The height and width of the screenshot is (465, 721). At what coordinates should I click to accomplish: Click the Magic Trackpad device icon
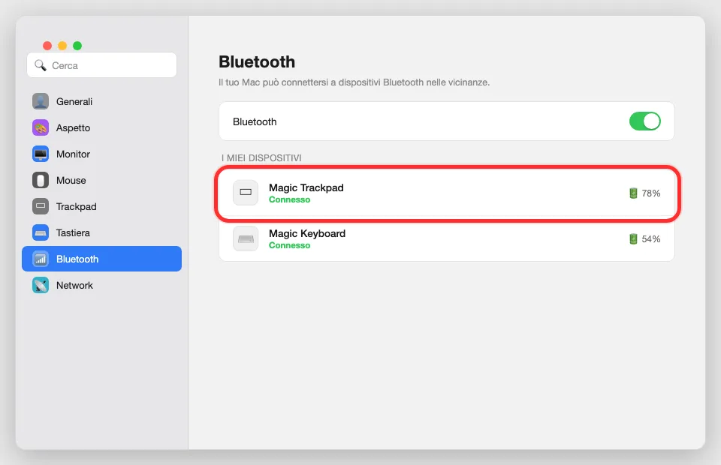click(246, 192)
